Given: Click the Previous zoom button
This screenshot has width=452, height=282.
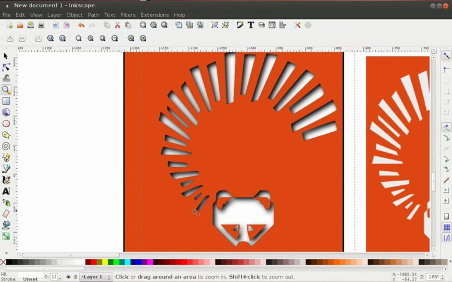Looking at the screenshot, I should (131, 38).
